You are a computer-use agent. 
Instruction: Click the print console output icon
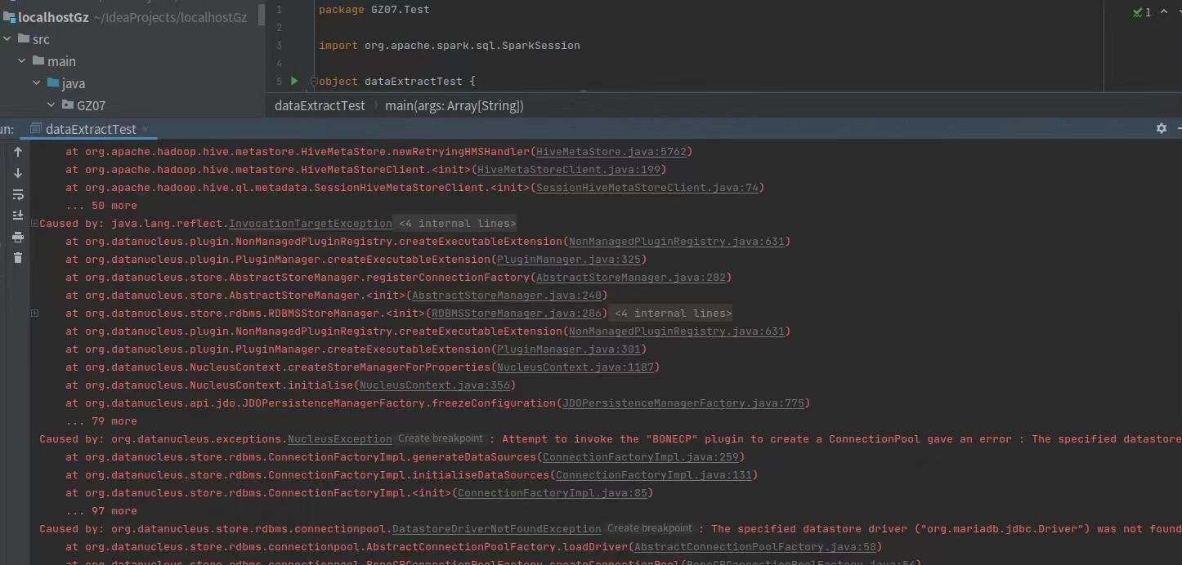click(18, 237)
